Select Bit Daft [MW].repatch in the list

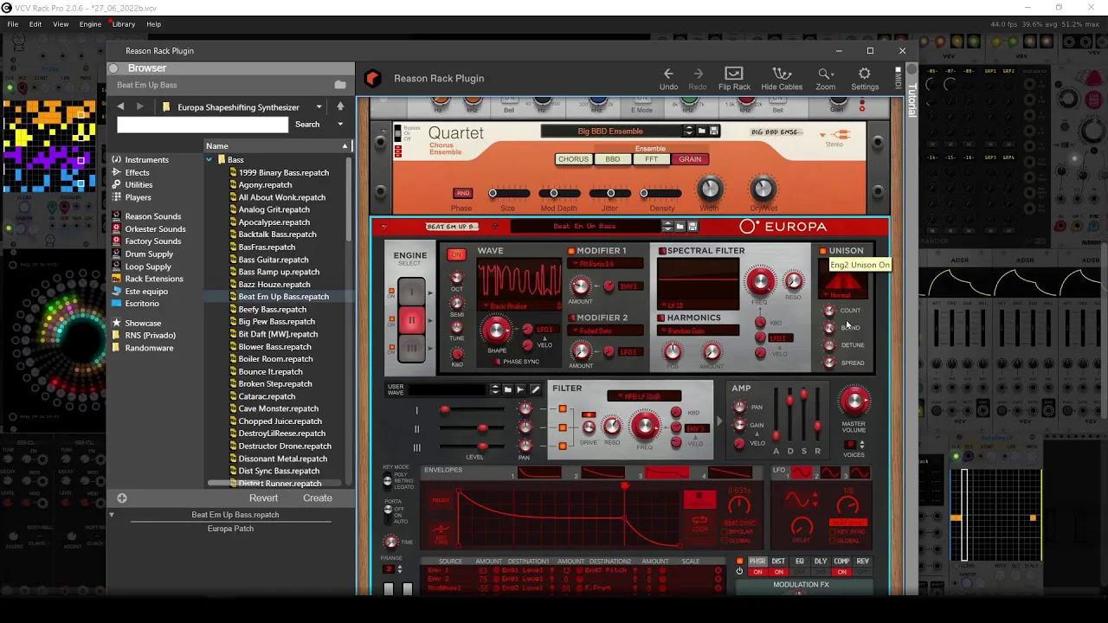tap(278, 334)
